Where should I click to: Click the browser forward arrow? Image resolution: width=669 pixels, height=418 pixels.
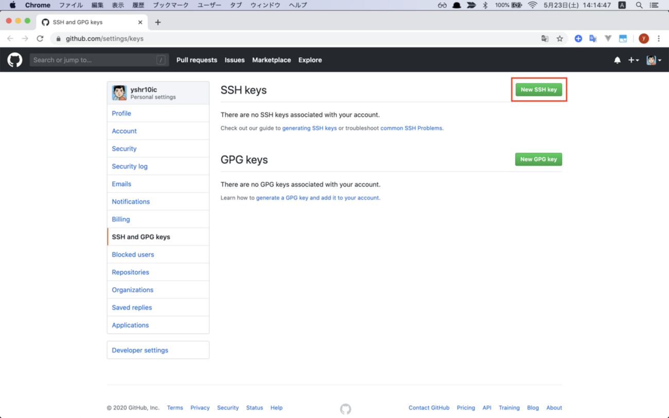[x=25, y=39]
